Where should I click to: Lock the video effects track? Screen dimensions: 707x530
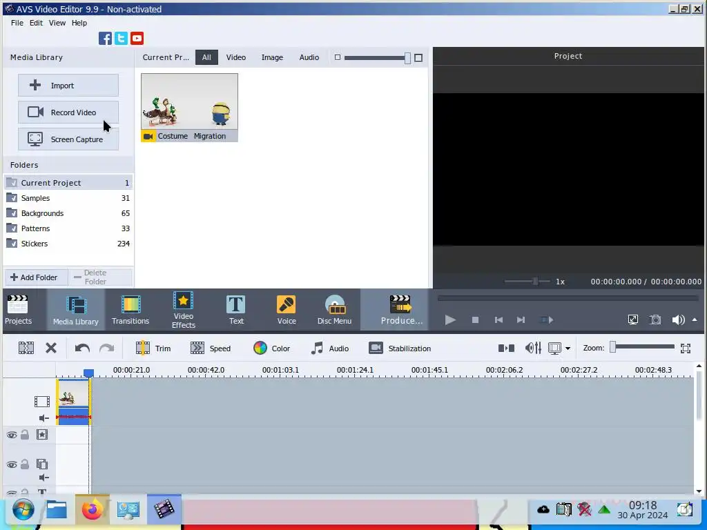(25, 435)
